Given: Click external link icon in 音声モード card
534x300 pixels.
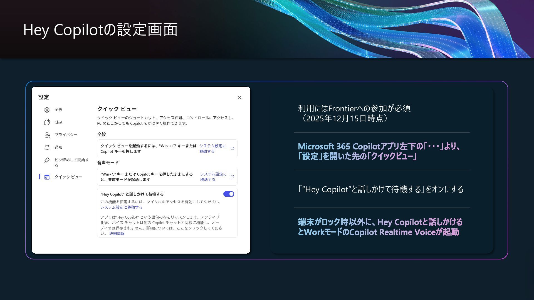Looking at the screenshot, I should tap(232, 177).
